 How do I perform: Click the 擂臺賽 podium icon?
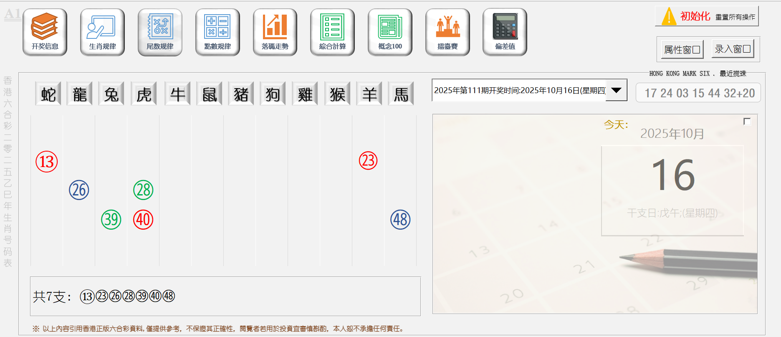point(447,32)
